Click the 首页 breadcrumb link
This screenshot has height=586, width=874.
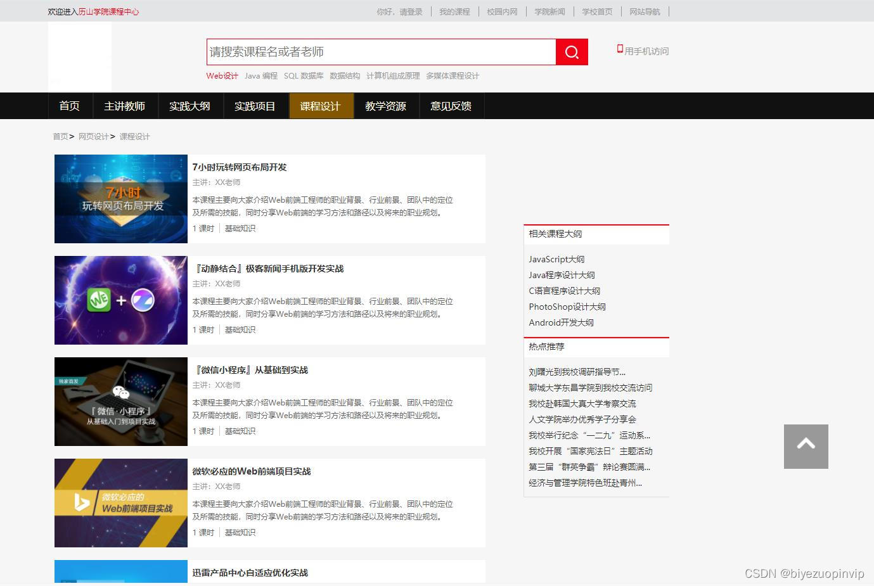(x=60, y=136)
